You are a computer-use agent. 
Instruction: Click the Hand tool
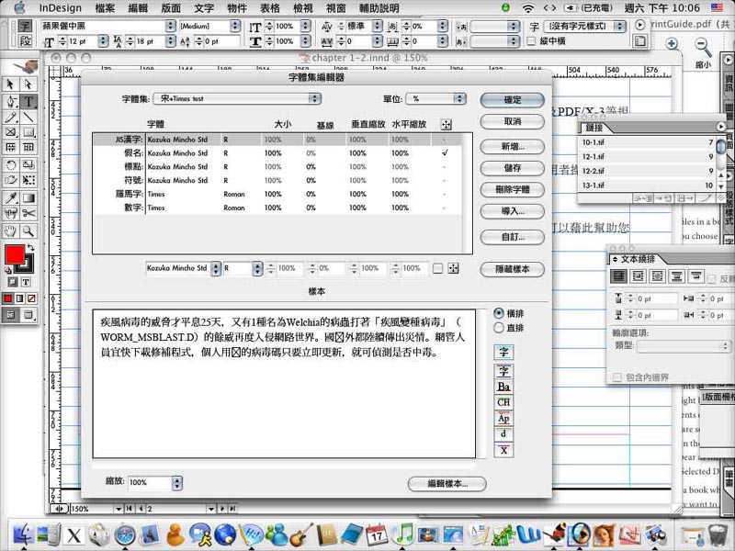(x=11, y=231)
